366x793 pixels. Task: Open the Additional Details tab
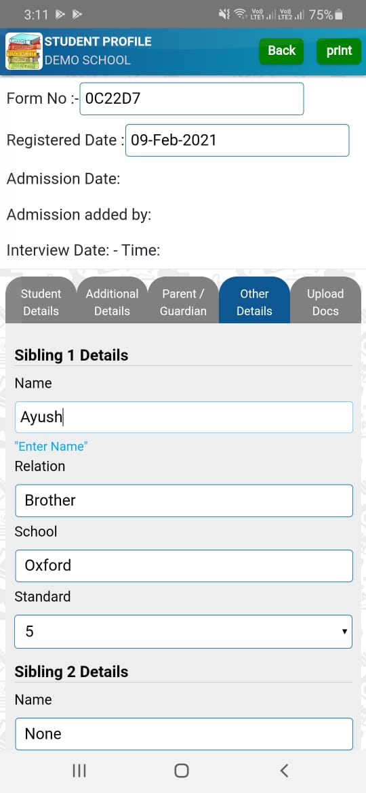point(113,302)
